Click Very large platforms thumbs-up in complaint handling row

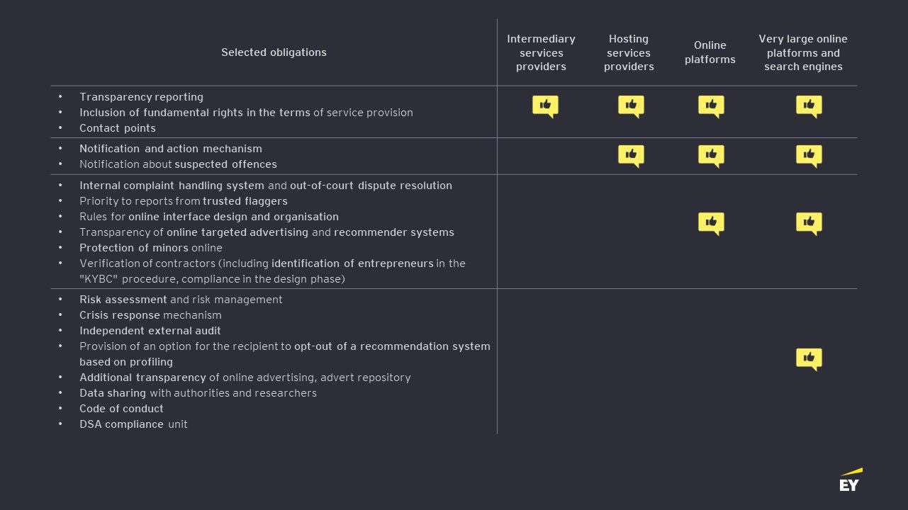click(809, 223)
